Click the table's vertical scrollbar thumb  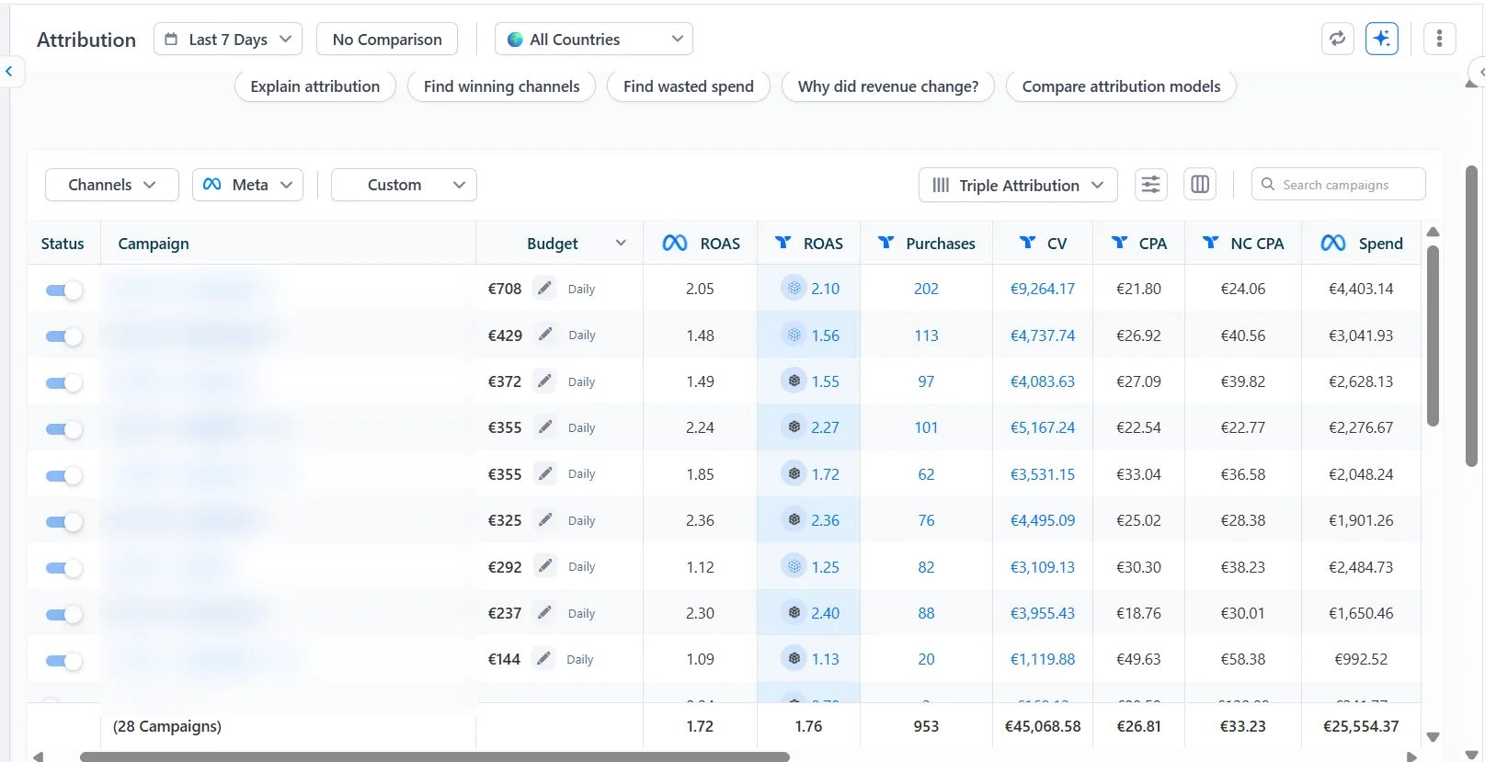[x=1433, y=336]
